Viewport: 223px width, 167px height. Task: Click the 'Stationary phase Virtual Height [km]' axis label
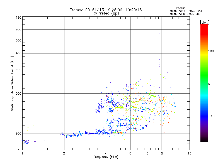pyautogui.click(x=12, y=83)
